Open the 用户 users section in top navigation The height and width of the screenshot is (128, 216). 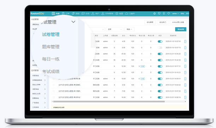(95, 13)
